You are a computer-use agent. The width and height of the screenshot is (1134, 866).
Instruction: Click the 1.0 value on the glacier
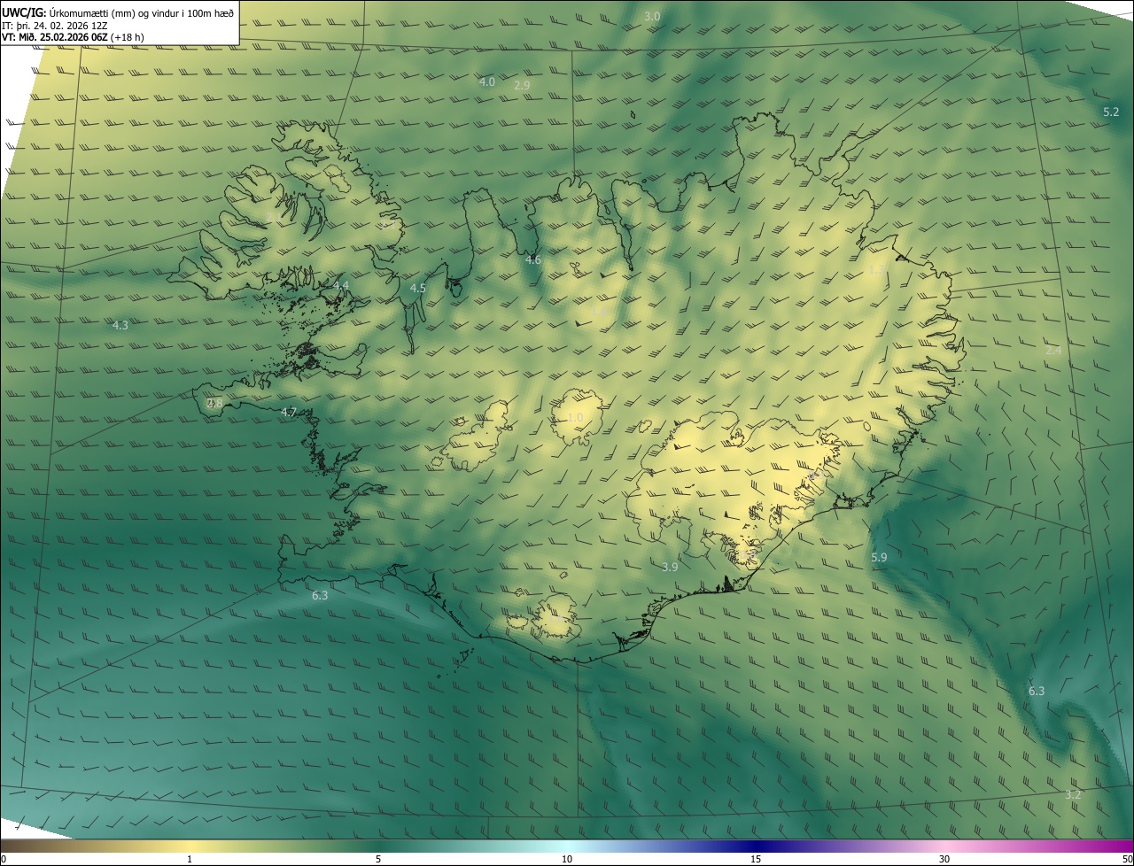coord(576,418)
